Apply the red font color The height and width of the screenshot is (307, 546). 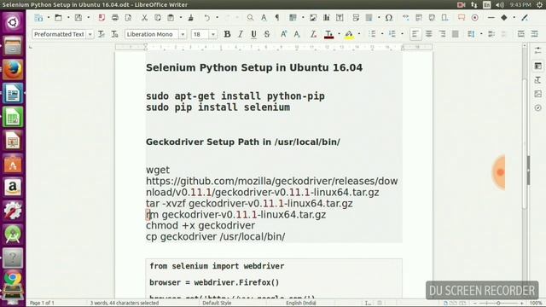(328, 34)
